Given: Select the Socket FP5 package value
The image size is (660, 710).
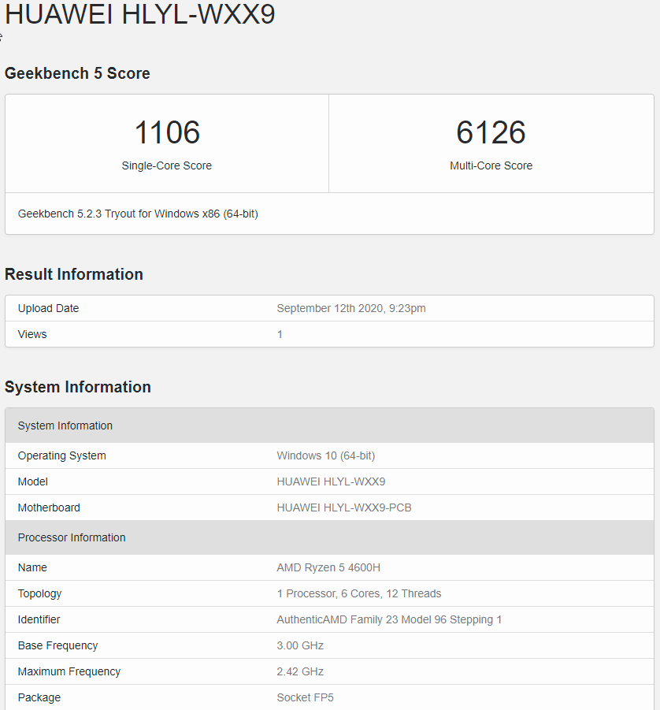Looking at the screenshot, I should (x=305, y=697).
